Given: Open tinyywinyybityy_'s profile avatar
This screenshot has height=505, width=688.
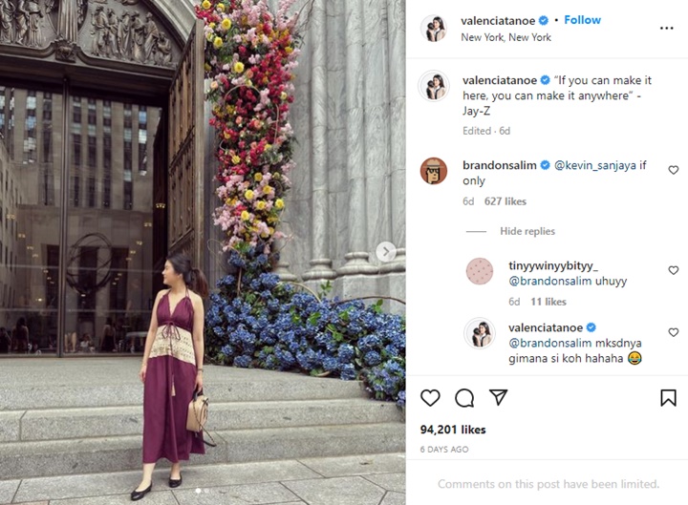Looking at the screenshot, I should coord(479,271).
